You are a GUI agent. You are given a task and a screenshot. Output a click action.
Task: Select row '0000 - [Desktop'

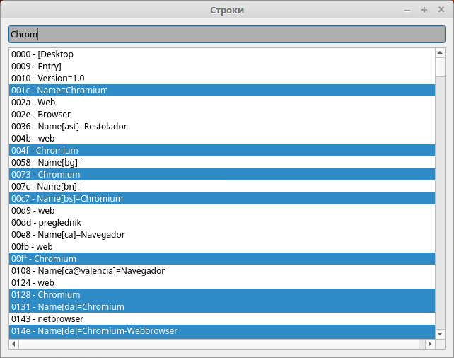coord(222,54)
